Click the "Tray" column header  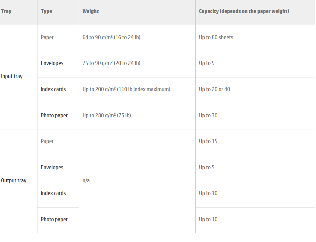pyautogui.click(x=6, y=11)
